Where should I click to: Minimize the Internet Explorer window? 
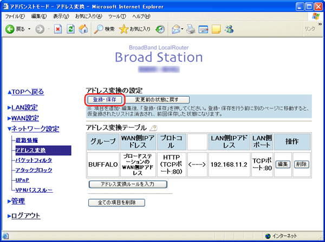(x=300, y=7)
